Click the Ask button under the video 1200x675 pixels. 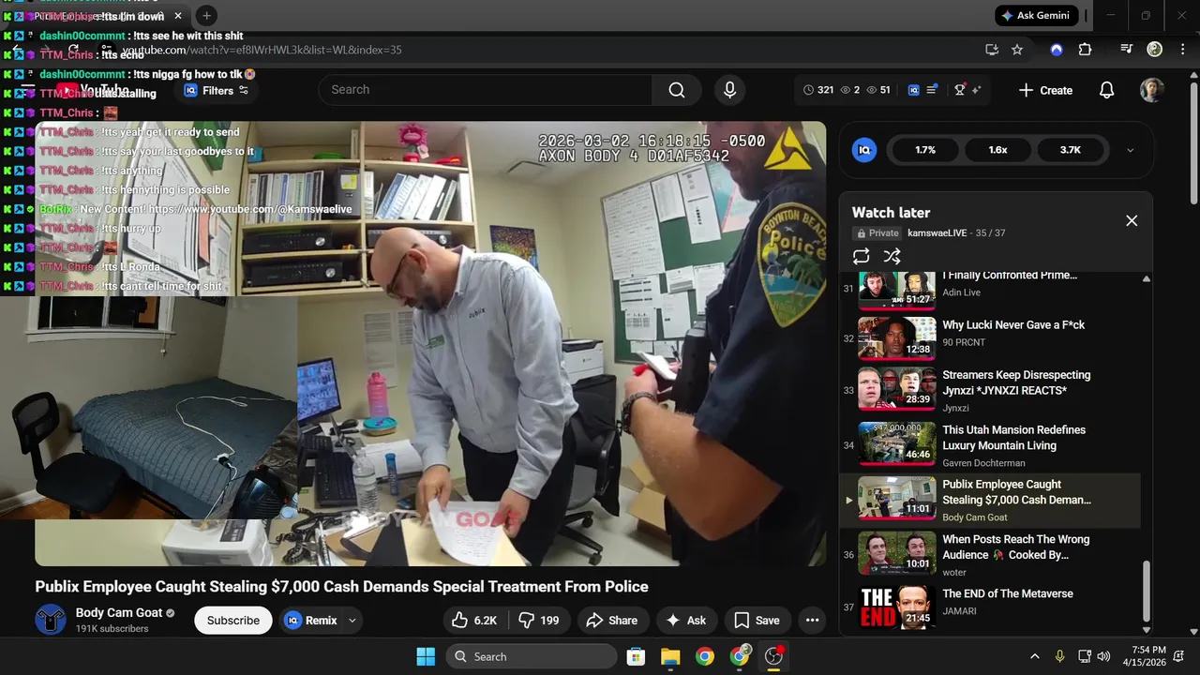click(x=686, y=620)
